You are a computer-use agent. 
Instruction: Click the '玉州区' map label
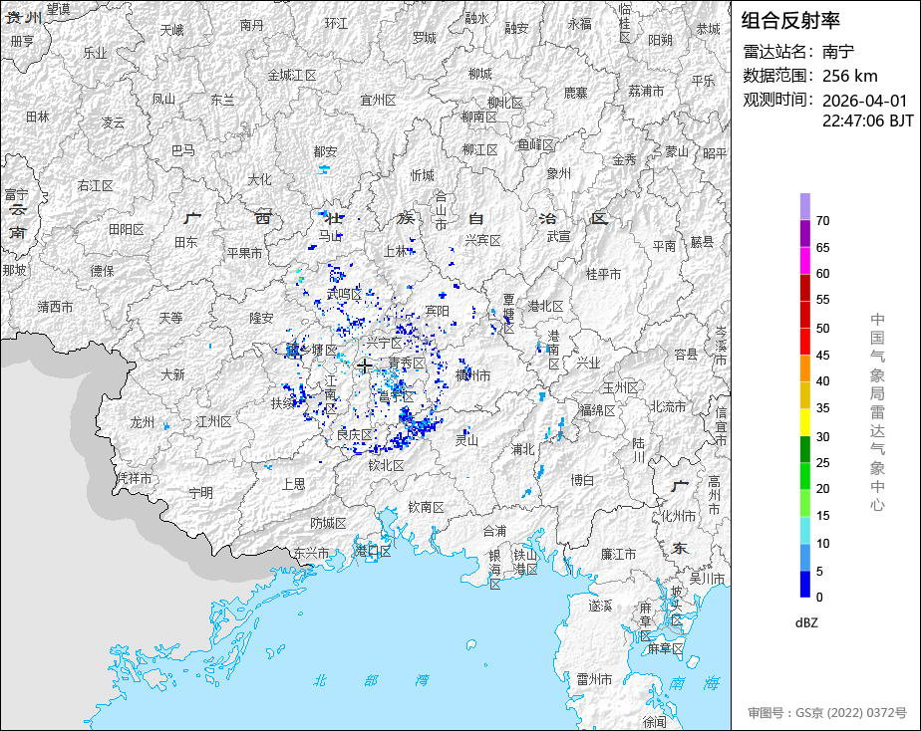620,387
